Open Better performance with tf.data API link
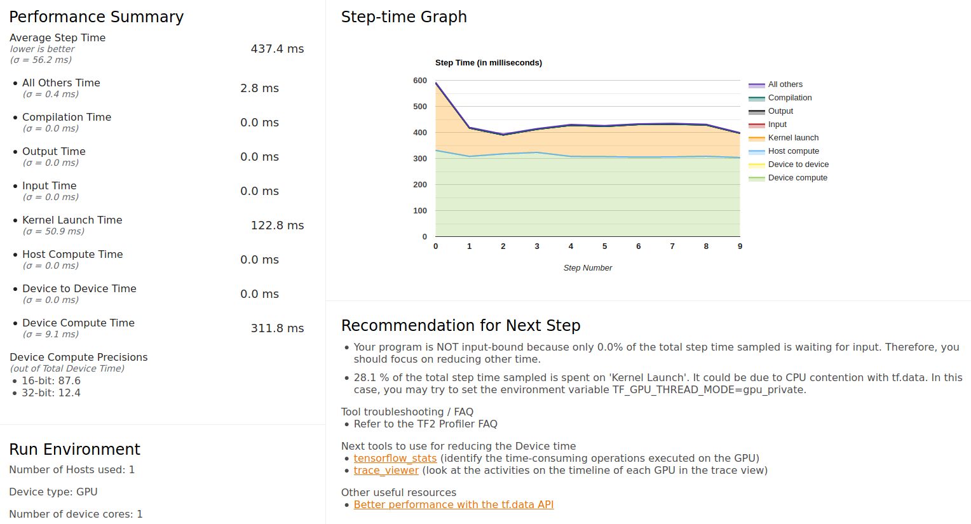The width and height of the screenshot is (971, 524). [x=453, y=504]
